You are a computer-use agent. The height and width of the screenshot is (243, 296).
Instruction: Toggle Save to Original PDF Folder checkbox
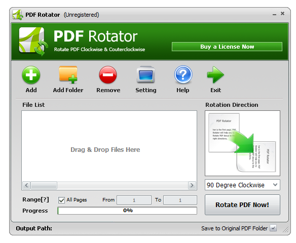(x=273, y=228)
